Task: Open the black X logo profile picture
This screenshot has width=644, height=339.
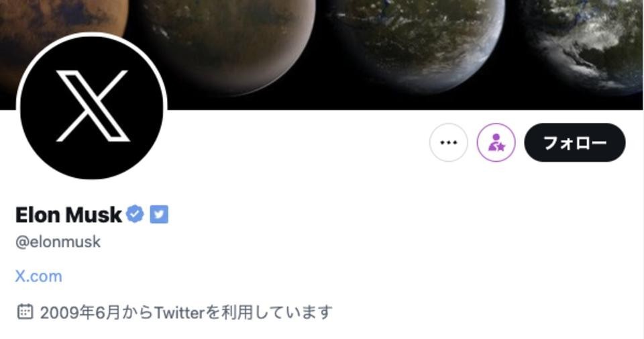Action: [92, 107]
